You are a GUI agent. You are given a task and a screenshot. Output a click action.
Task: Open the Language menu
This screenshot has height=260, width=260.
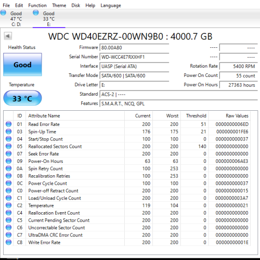tap(111, 6)
